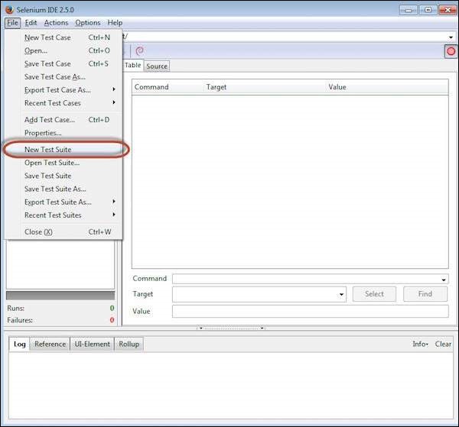Switch to the Source tab
Image resolution: width=459 pixels, height=427 pixels.
click(x=157, y=66)
